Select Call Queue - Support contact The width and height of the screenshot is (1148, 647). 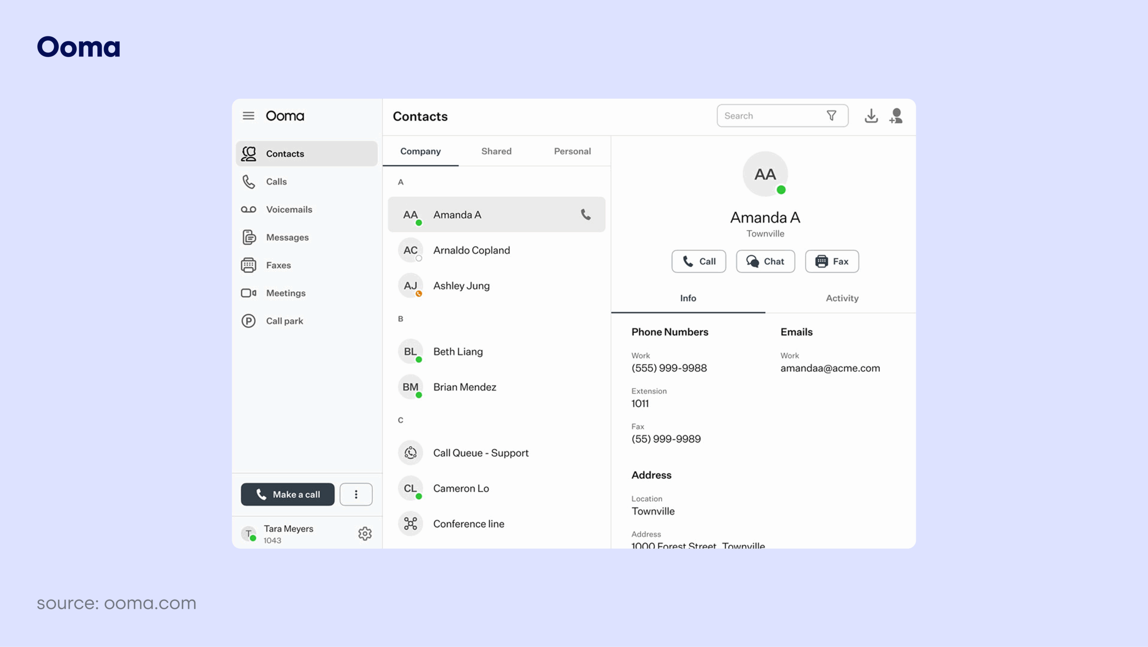click(x=481, y=453)
